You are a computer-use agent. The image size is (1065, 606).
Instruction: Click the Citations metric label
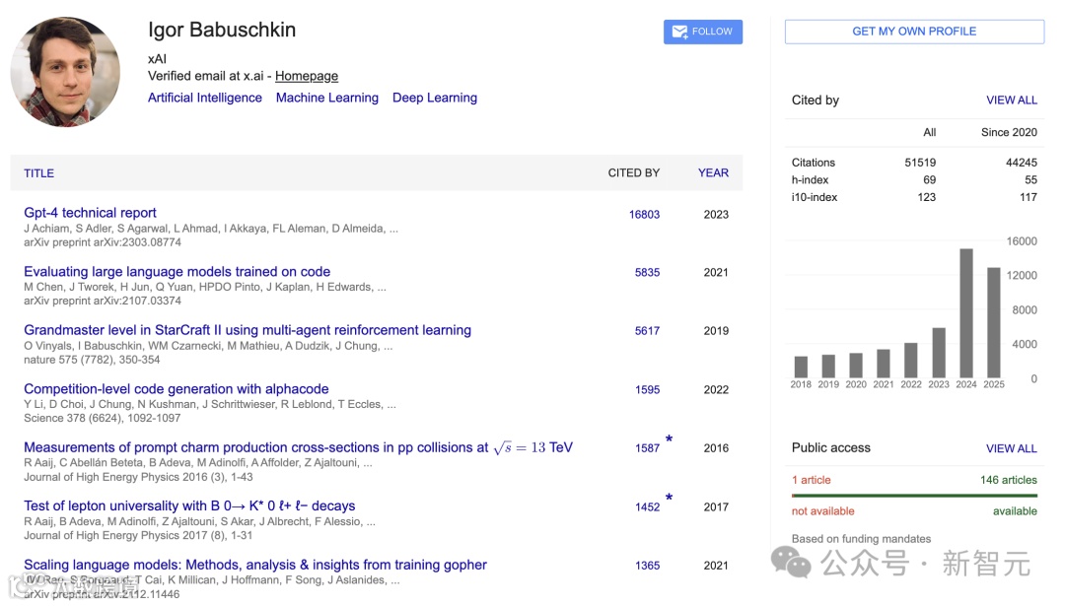[x=813, y=163]
